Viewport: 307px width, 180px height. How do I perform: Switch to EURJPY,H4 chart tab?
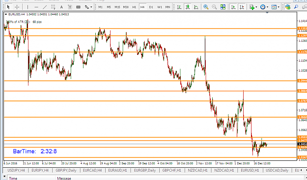[x=40, y=170]
